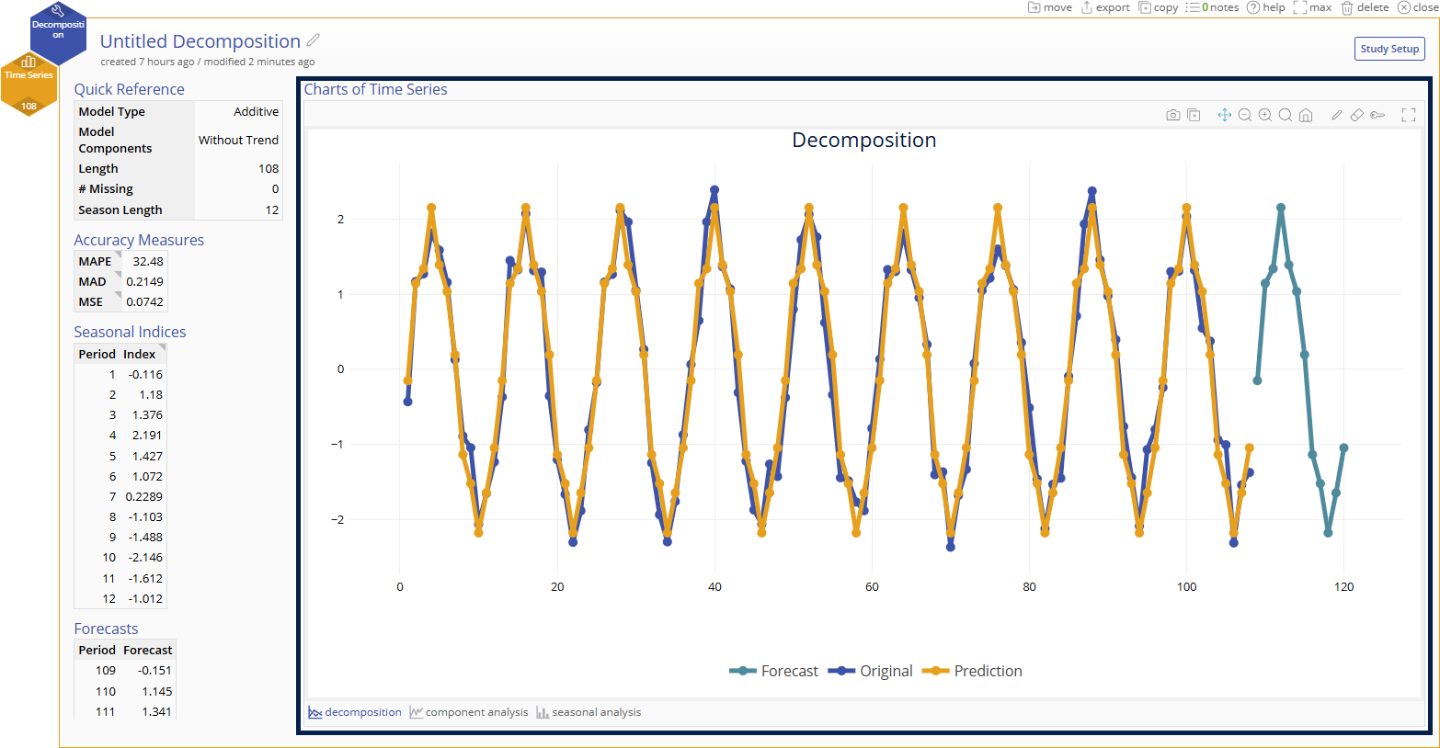Export the study from the top bar

1105,7
